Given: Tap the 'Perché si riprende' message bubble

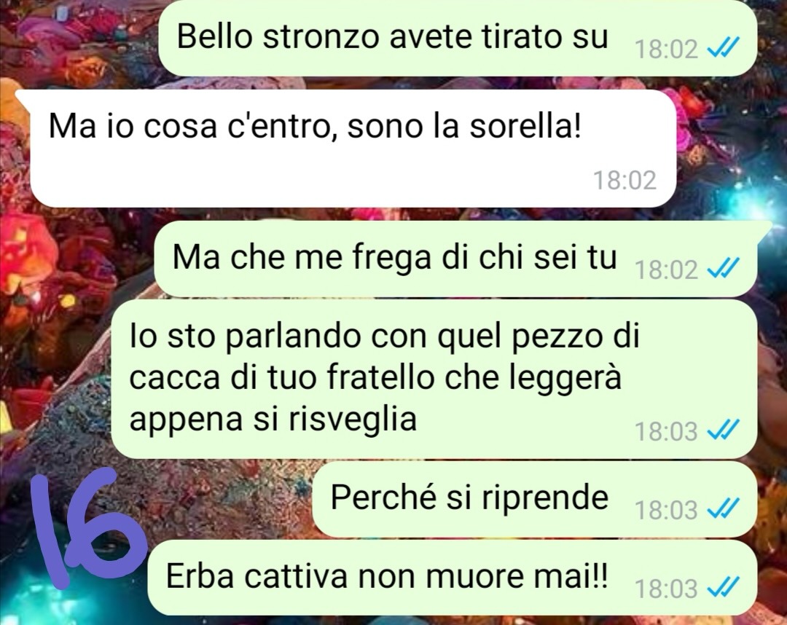Looking at the screenshot, I should tap(535, 500).
